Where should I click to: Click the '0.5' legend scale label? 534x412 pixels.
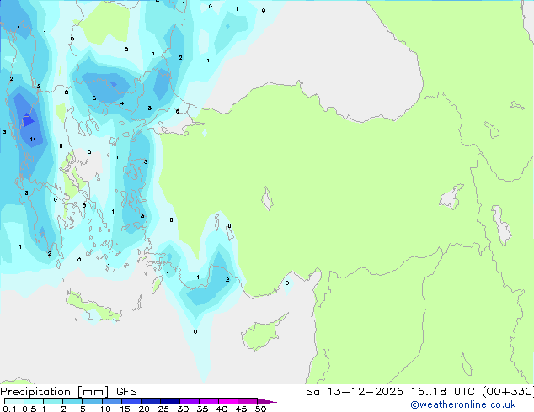coord(29,409)
